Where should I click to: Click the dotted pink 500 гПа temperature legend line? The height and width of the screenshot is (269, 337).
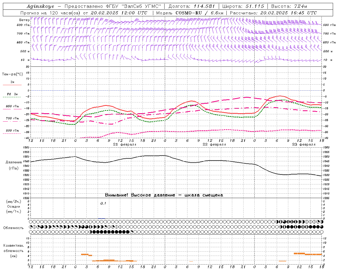pos(12,133)
